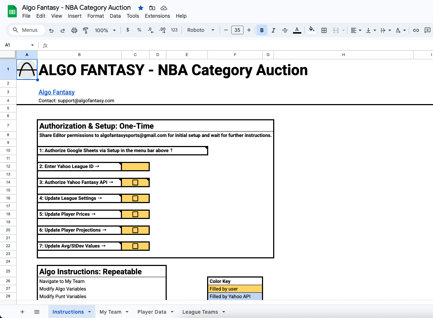Switch to My Team sheet tab
The height and width of the screenshot is (318, 433).
click(110, 312)
